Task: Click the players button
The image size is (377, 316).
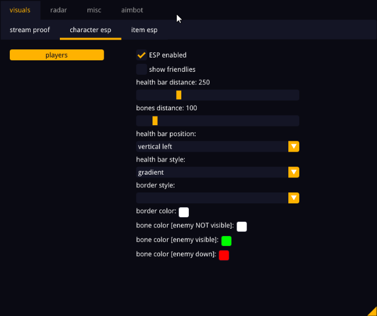Action: point(57,55)
